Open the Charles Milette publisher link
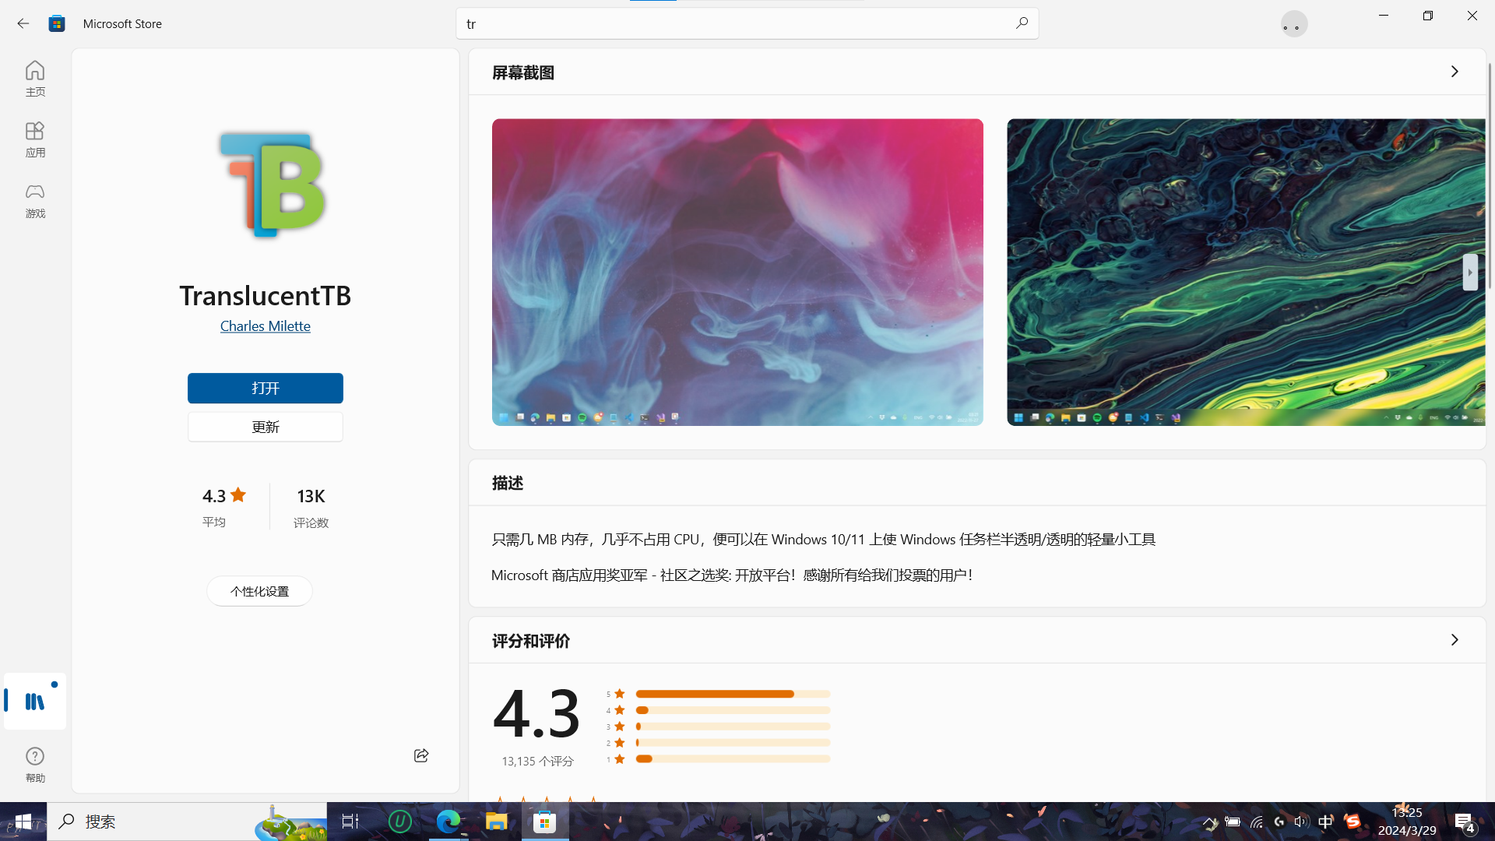The height and width of the screenshot is (841, 1495). tap(265, 325)
